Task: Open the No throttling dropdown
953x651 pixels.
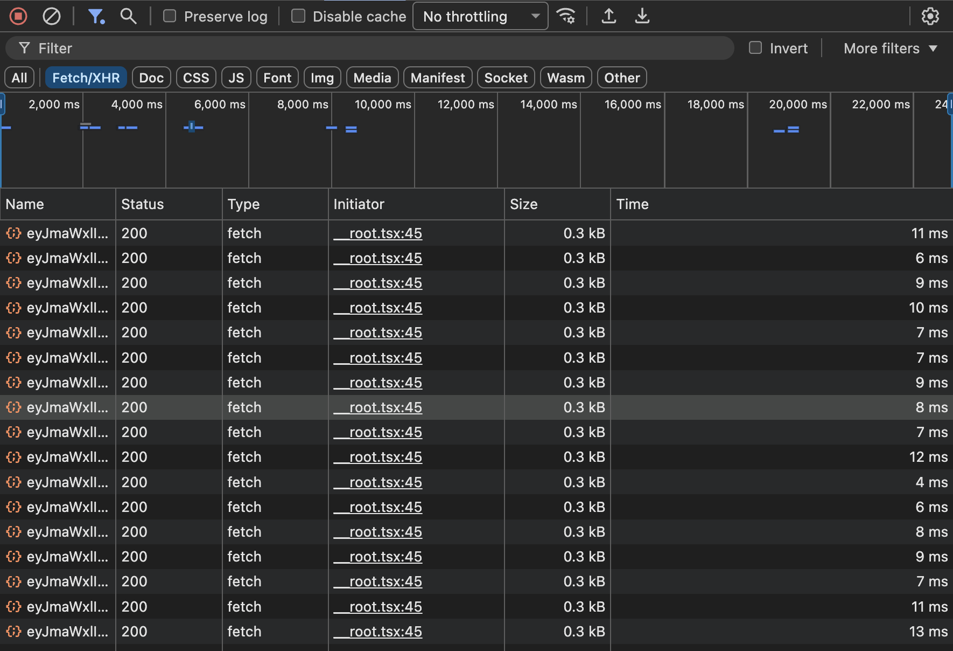Action: 480,16
